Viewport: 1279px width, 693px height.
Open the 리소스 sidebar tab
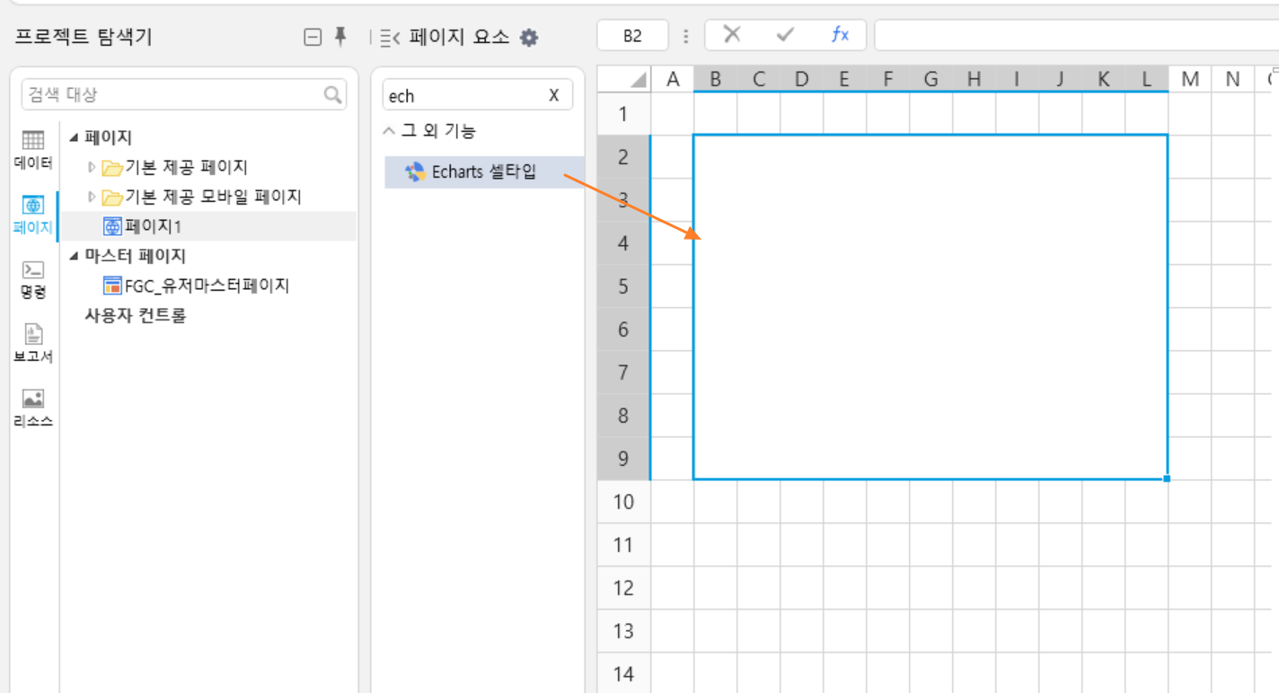tap(33, 408)
